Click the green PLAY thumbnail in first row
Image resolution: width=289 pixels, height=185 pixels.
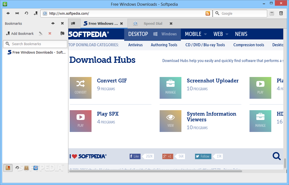(x=260, y=88)
